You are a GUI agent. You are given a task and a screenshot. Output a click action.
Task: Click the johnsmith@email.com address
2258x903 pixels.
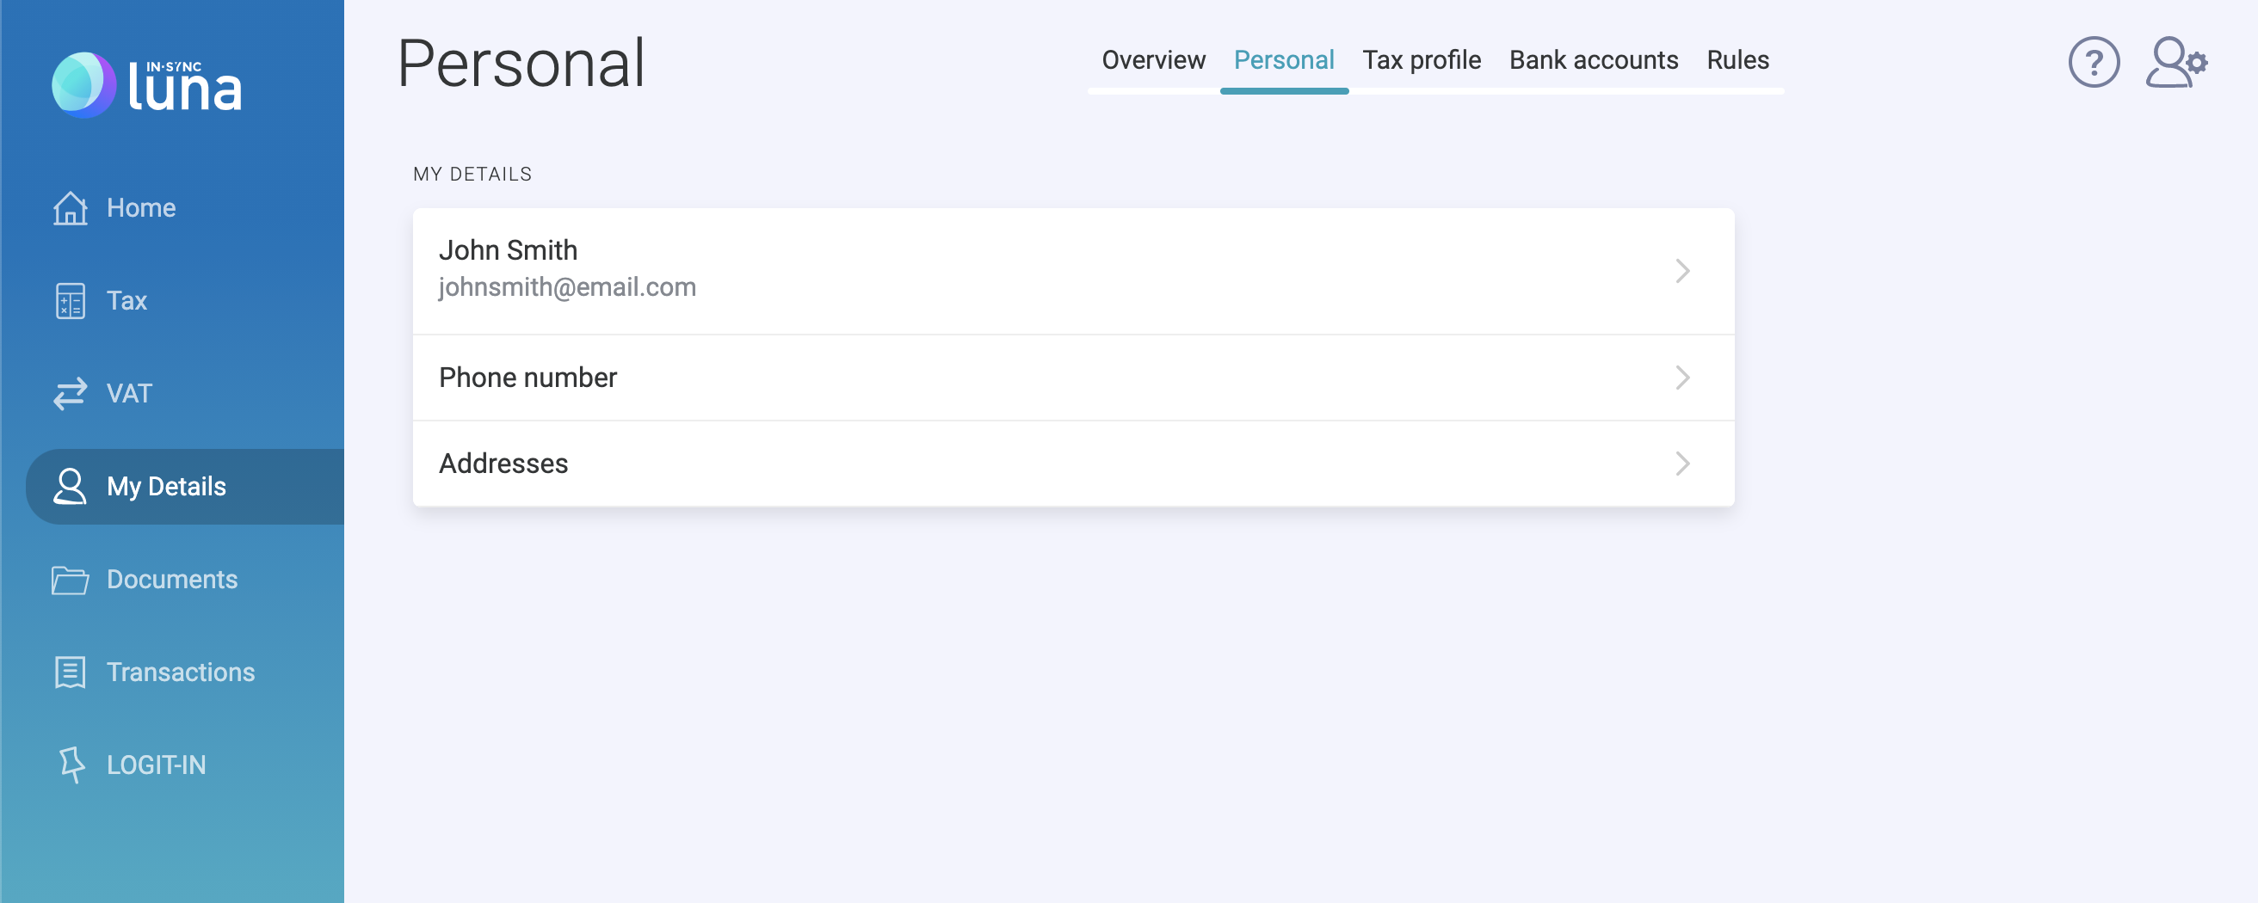568,286
